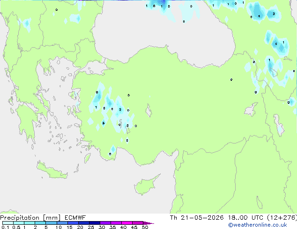Select the 20–25 mm dark blue swatch
Image resolution: width=297 pixels, height=229 pixels.
pyautogui.click(x=83, y=223)
